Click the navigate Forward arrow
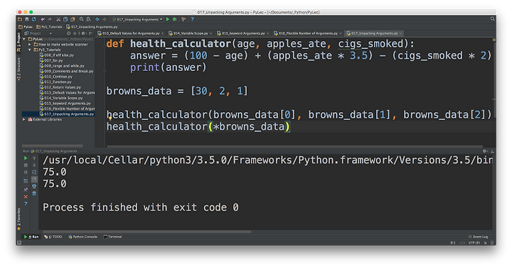The image size is (512, 268). pyautogui.click(x=104, y=19)
